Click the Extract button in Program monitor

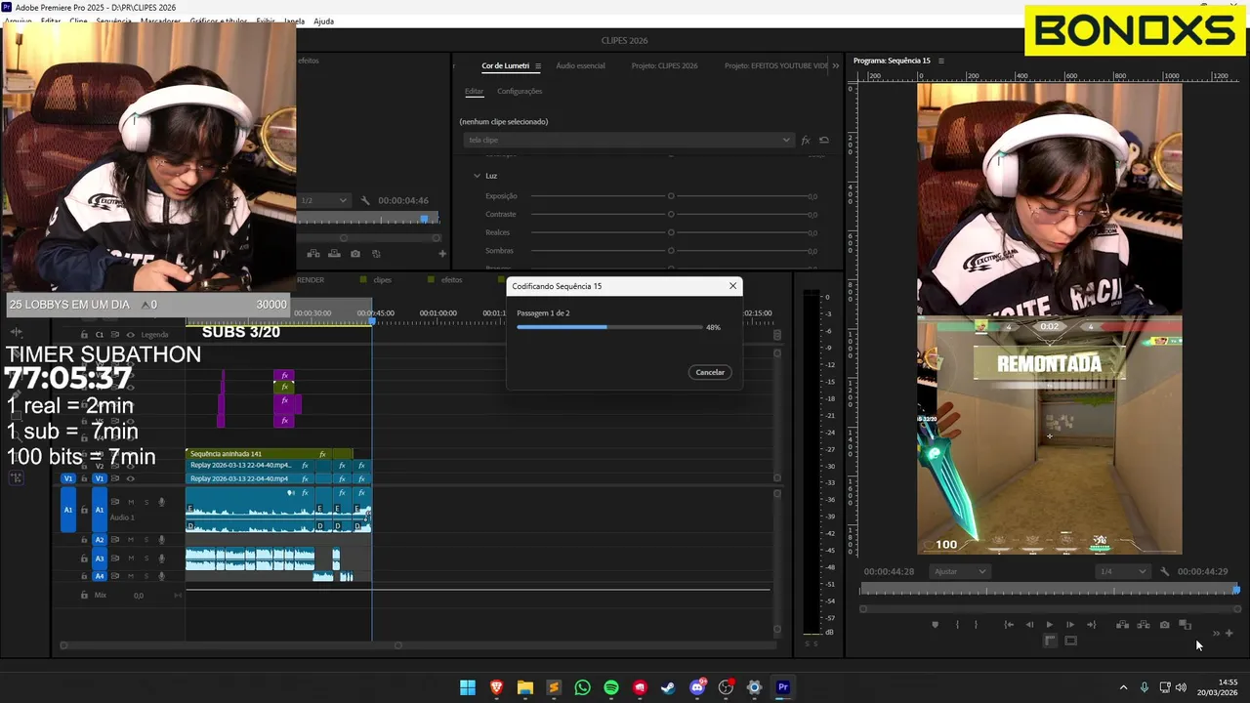[1143, 625]
